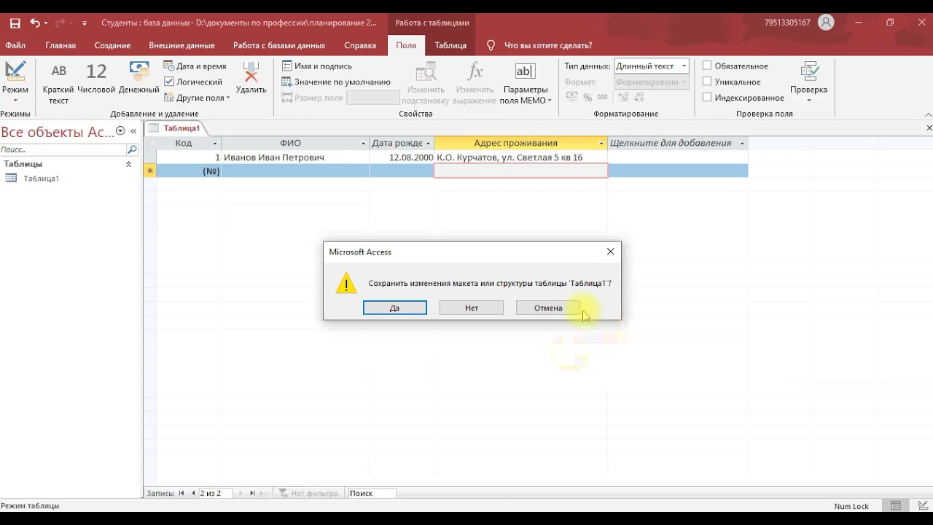Switch to Table (Таблица) ribbon tab
The height and width of the screenshot is (525, 933).
[450, 45]
